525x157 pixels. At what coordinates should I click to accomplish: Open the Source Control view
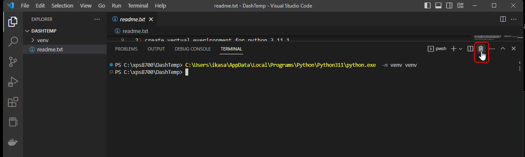pyautogui.click(x=13, y=61)
